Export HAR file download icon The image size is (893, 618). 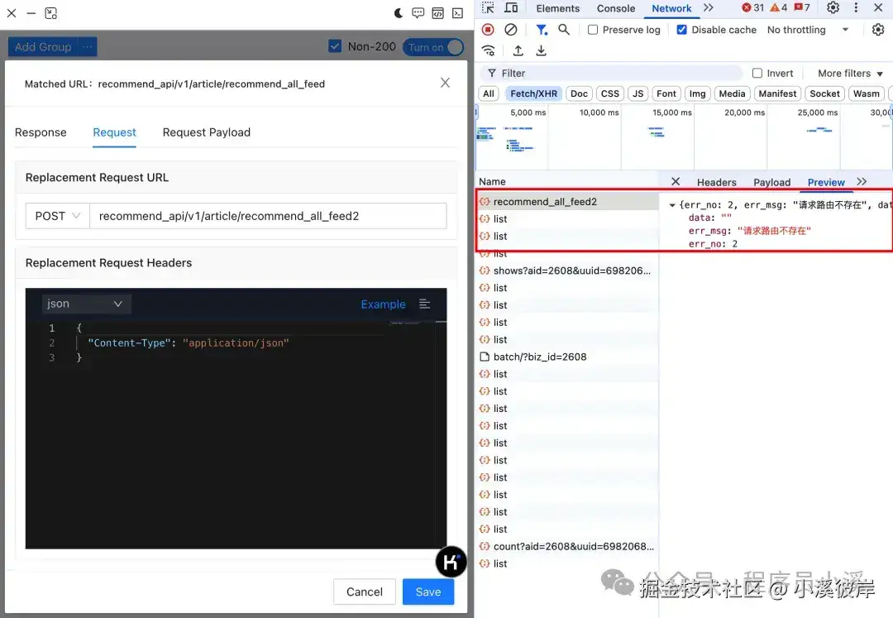(541, 50)
